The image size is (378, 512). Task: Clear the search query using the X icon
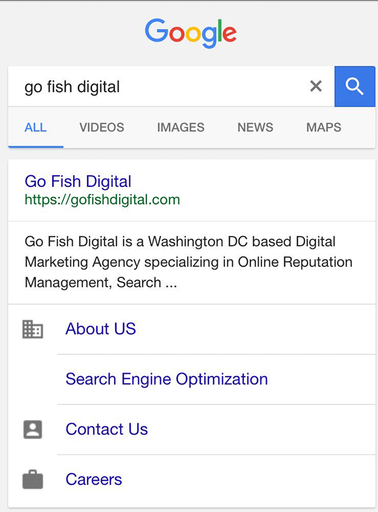click(x=315, y=86)
